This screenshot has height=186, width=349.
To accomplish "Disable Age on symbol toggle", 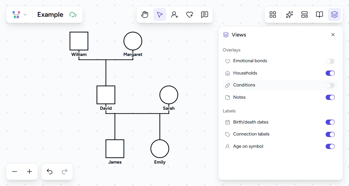I will tap(330, 147).
